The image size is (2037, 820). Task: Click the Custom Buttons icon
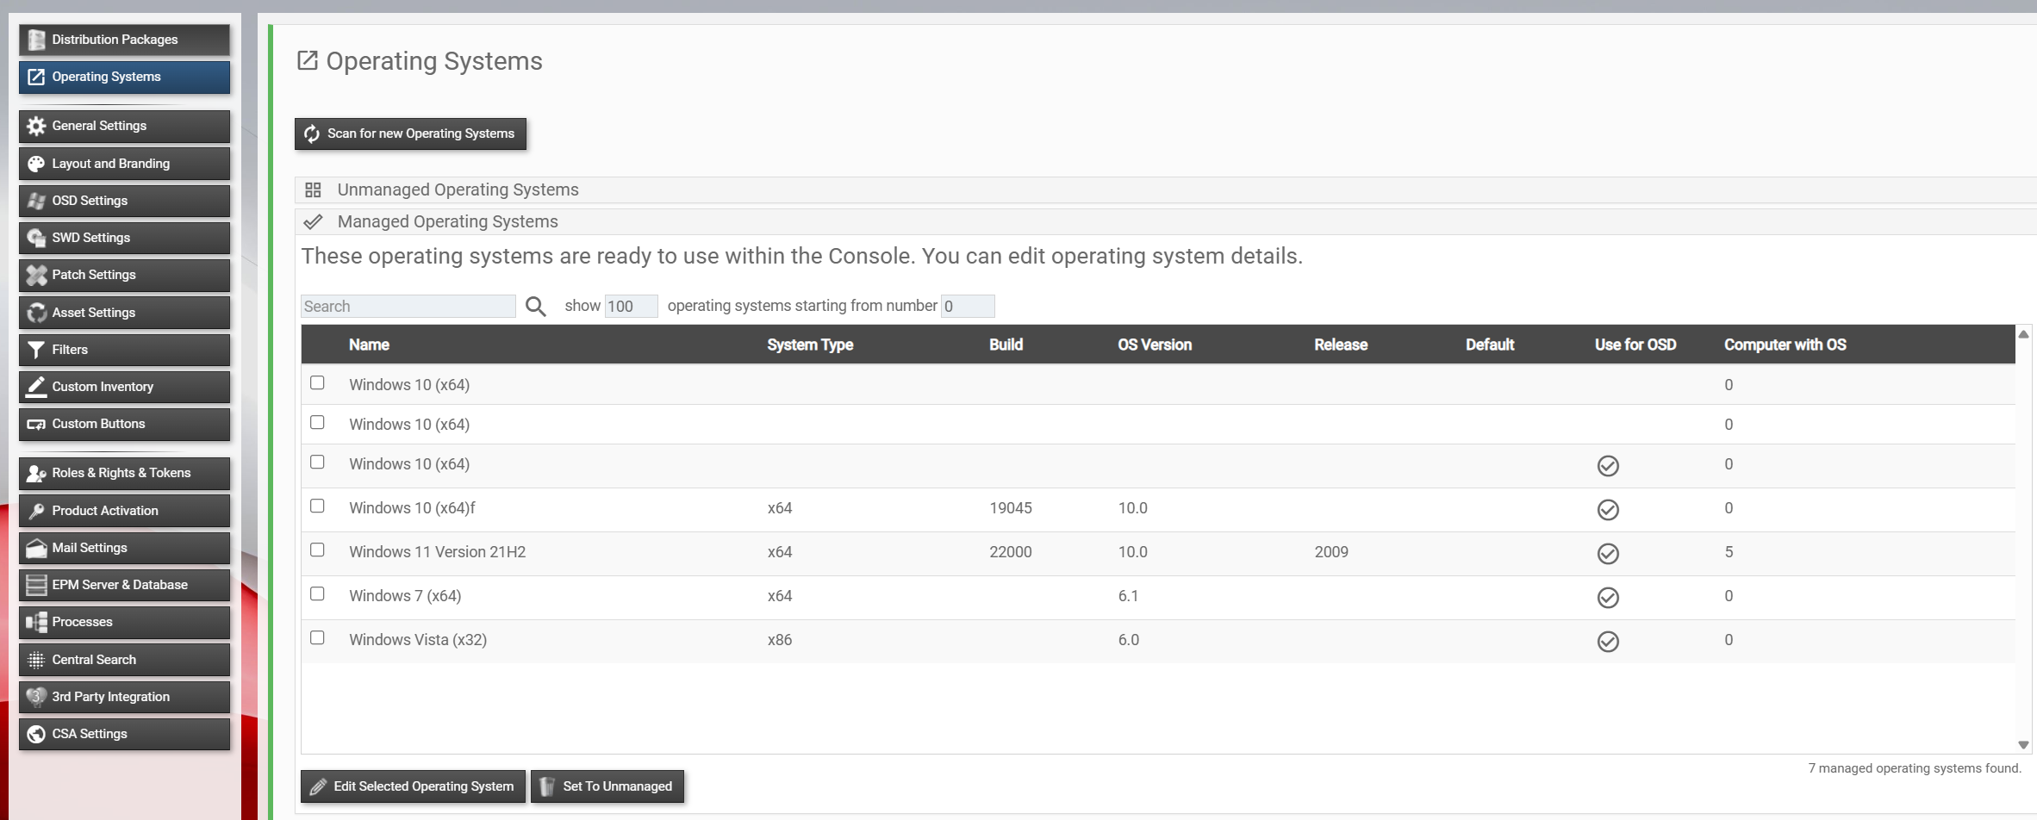click(x=36, y=424)
